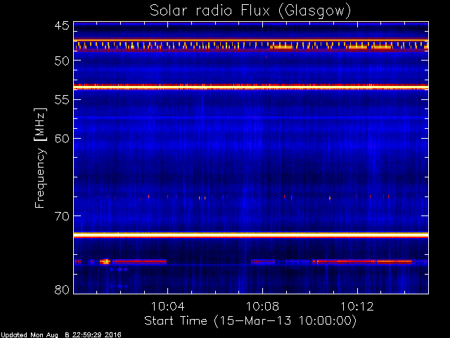Click the x-axis label "Start Time (15-Mar-13 10:00:00)"
Image resolution: width=450 pixels, height=338 pixels.
[250, 321]
